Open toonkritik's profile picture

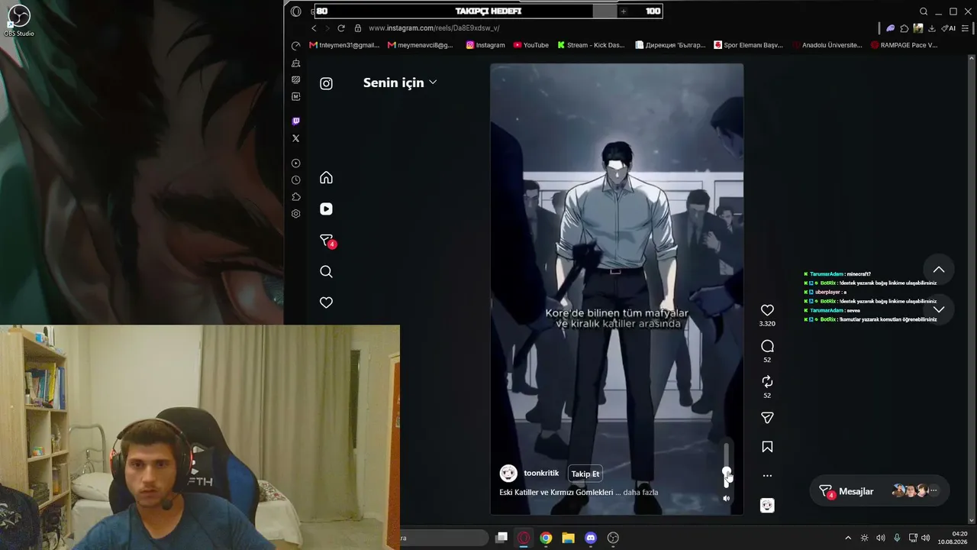click(x=508, y=474)
